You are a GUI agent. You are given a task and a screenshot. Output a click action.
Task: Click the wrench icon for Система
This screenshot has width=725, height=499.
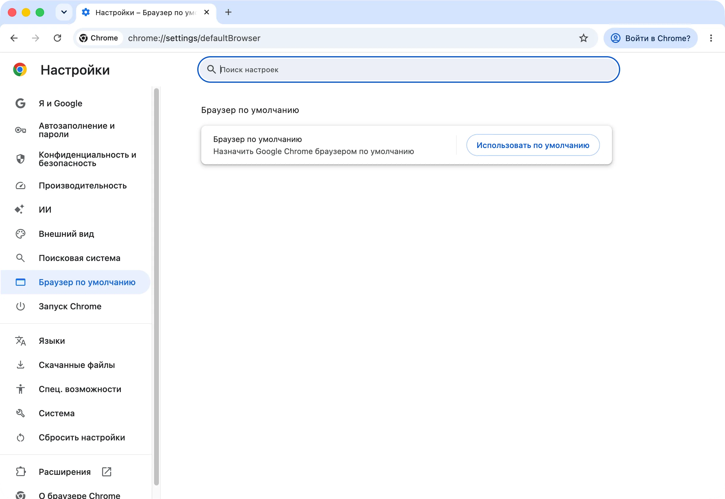coord(20,413)
